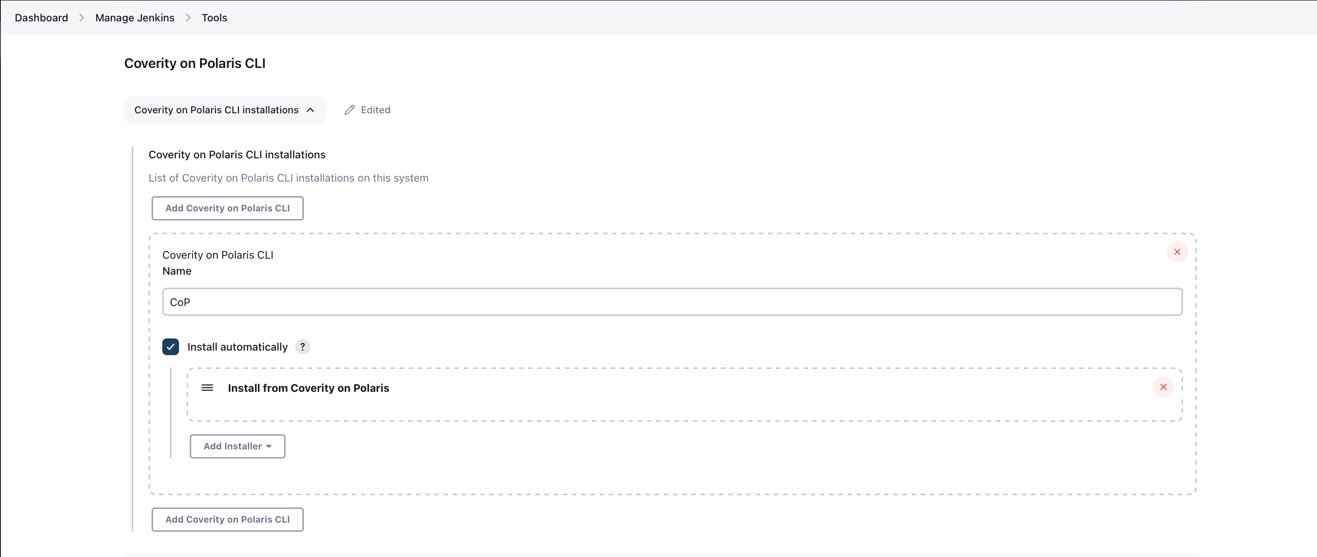Viewport: 1317px width, 557px height.
Task: Enable the Install automatically setting
Action: coord(171,346)
